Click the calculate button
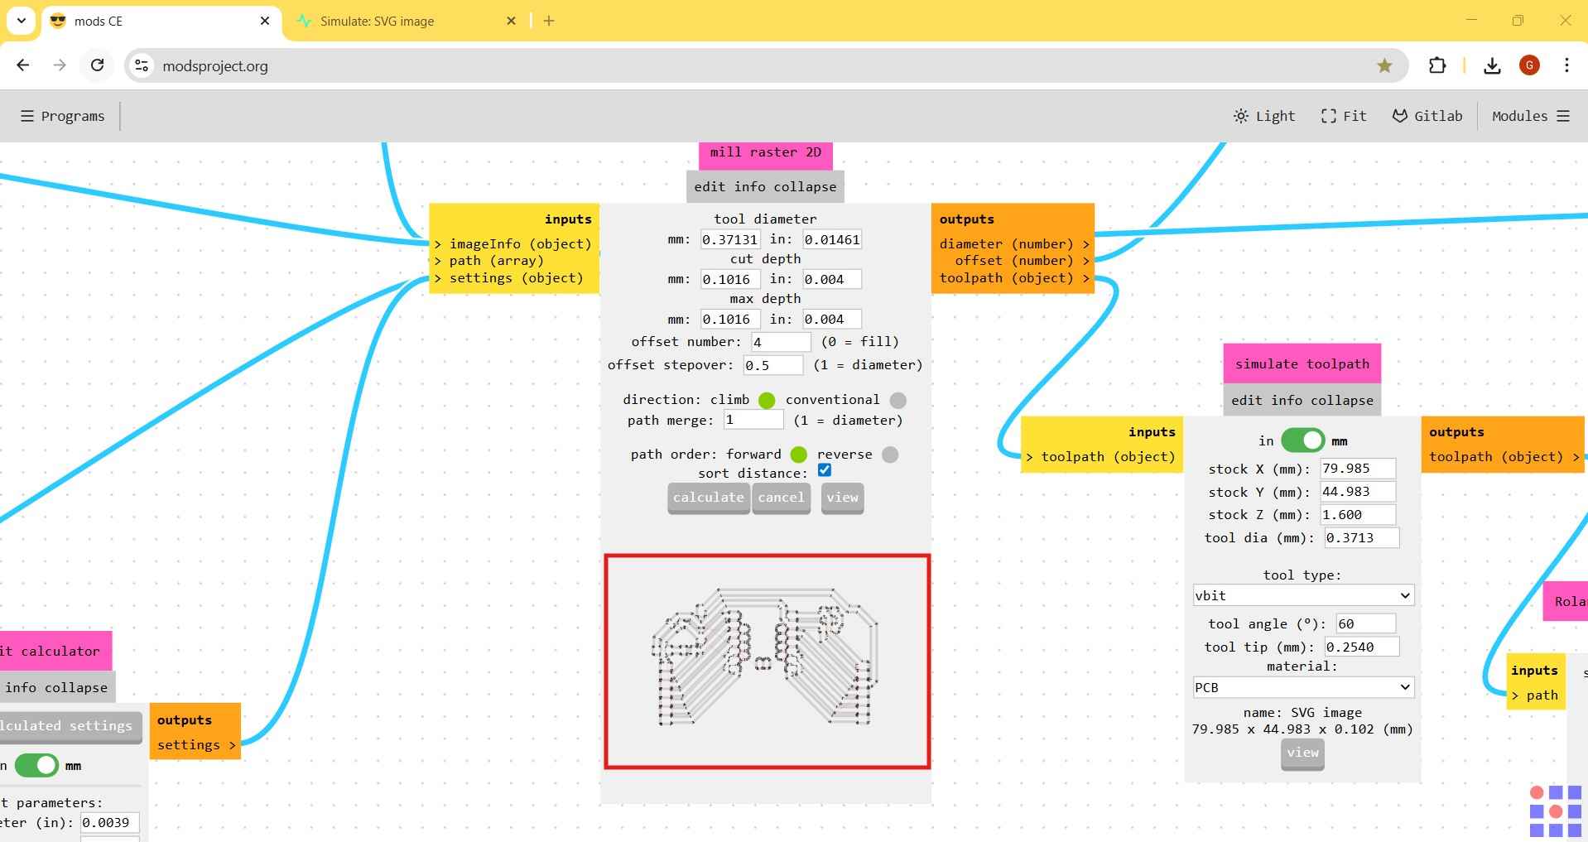 pyautogui.click(x=709, y=498)
